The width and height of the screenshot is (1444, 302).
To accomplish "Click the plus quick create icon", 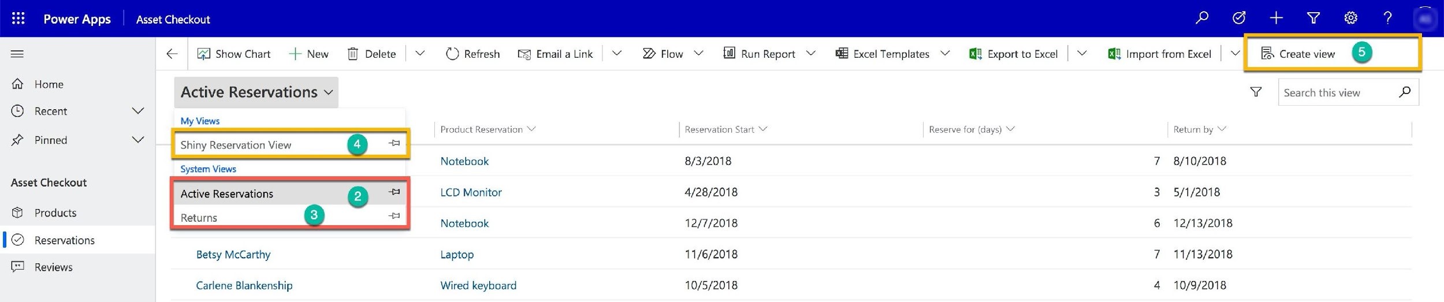I will [x=1276, y=18].
